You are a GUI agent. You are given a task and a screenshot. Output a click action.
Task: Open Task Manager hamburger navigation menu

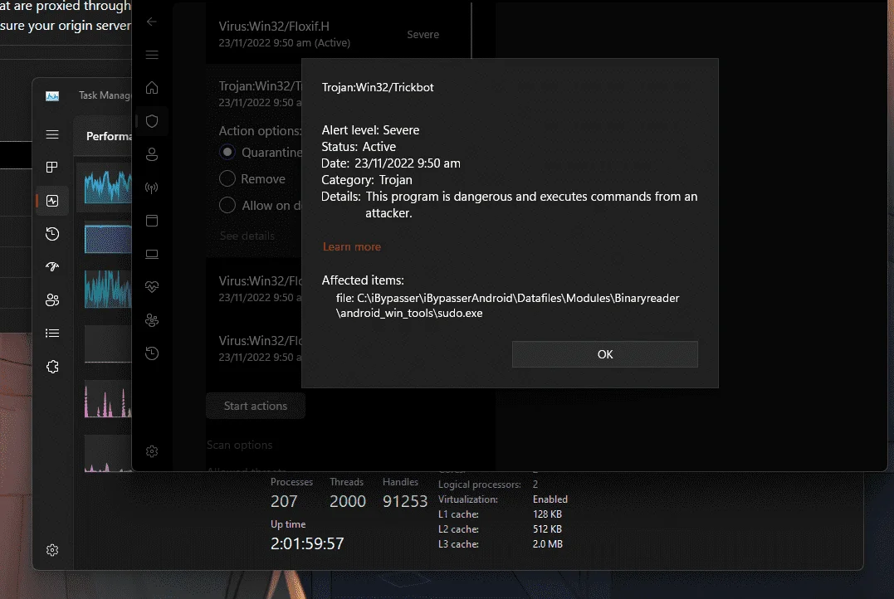click(52, 134)
